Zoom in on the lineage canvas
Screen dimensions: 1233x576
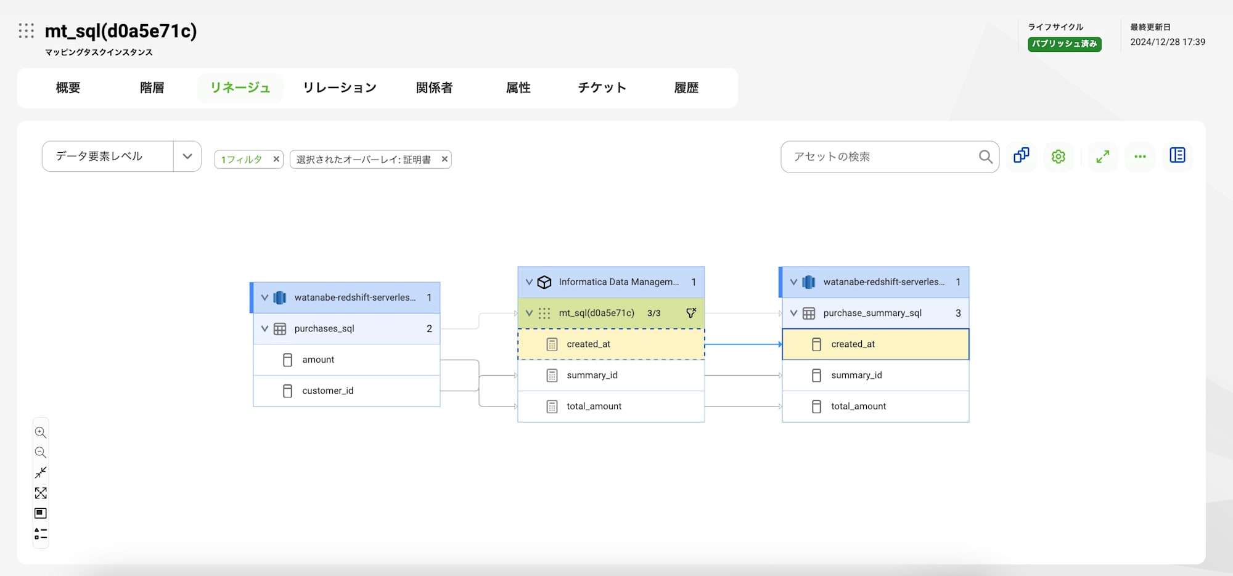tap(41, 432)
